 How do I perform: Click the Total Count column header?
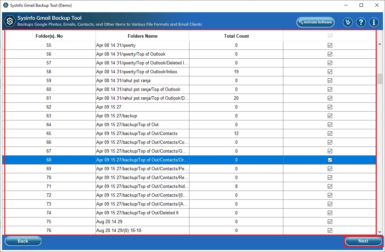(x=236, y=36)
